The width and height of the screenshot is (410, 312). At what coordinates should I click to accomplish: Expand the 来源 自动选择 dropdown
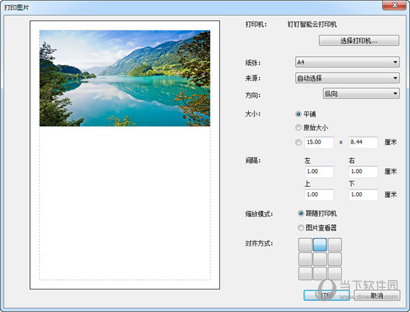[x=347, y=78]
